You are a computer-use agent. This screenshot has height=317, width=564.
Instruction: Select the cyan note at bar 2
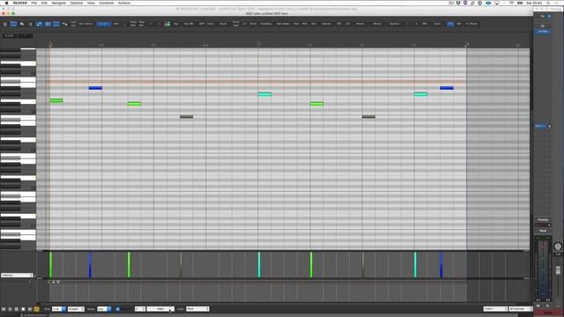(x=264, y=94)
